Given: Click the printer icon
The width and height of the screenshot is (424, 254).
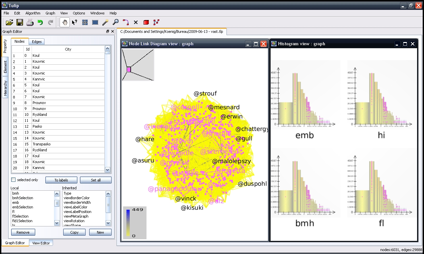Looking at the screenshot, I should point(30,22).
